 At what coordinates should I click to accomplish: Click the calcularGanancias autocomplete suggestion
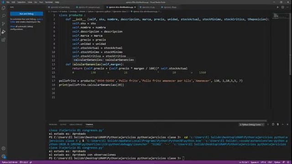(104, 60)
